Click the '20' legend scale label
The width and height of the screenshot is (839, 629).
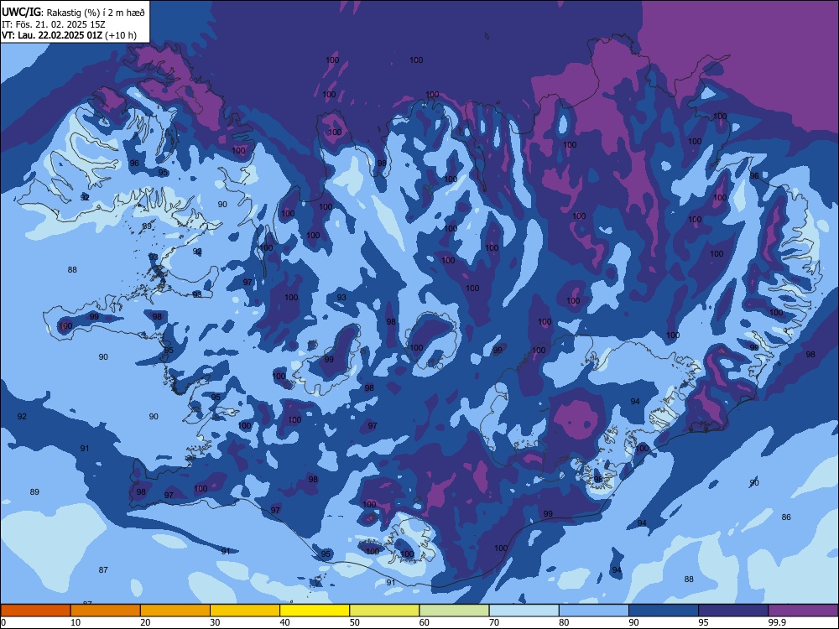(x=145, y=622)
